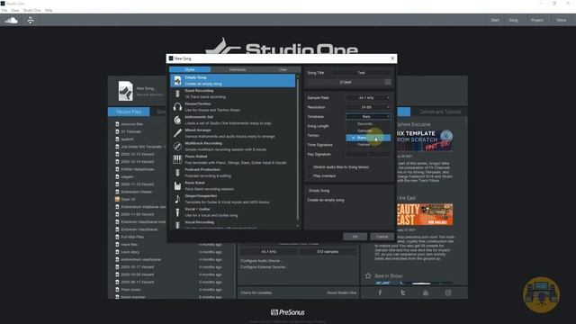The width and height of the screenshot is (576, 324).
Task: Switch to the User tab
Action: tap(283, 69)
